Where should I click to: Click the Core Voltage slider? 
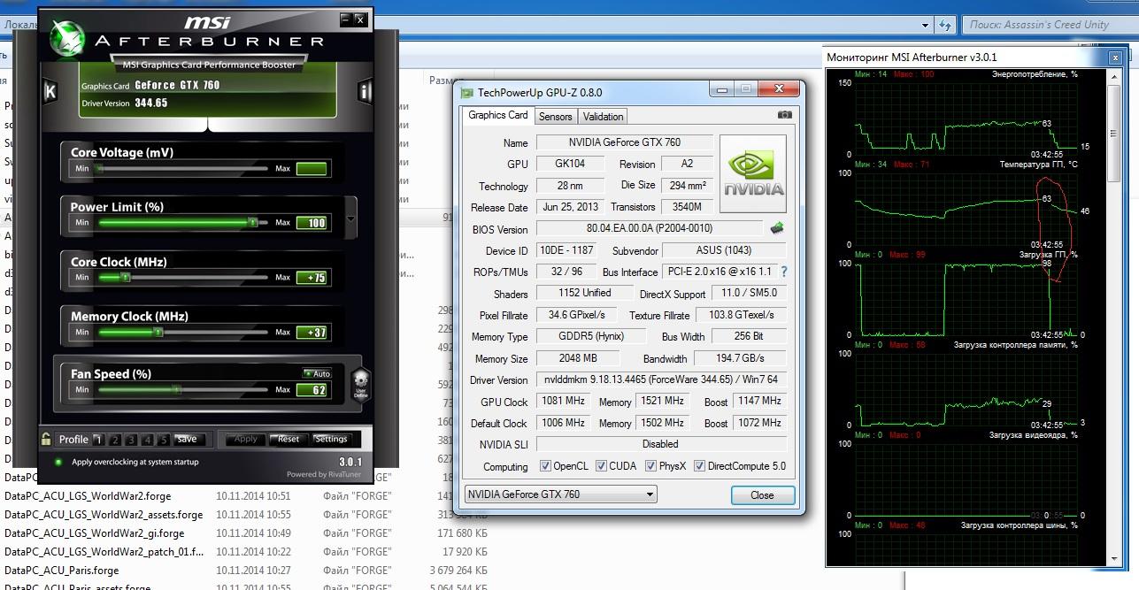pyautogui.click(x=182, y=168)
